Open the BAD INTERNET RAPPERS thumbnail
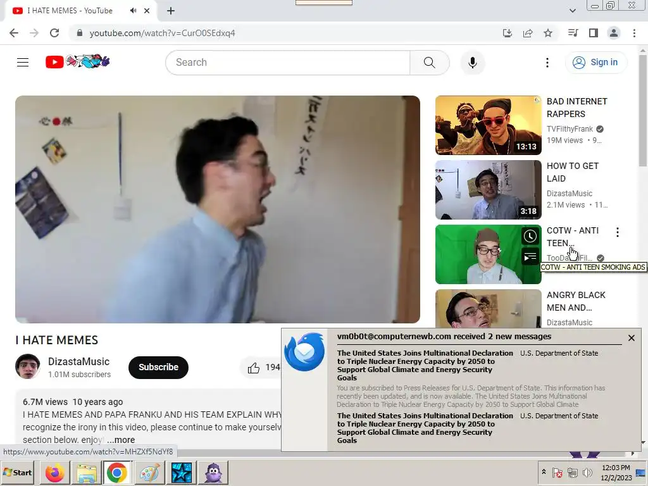Image resolution: width=648 pixels, height=486 pixels. click(488, 125)
